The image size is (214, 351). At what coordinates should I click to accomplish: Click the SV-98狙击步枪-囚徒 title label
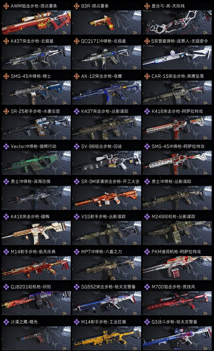coord(102,146)
